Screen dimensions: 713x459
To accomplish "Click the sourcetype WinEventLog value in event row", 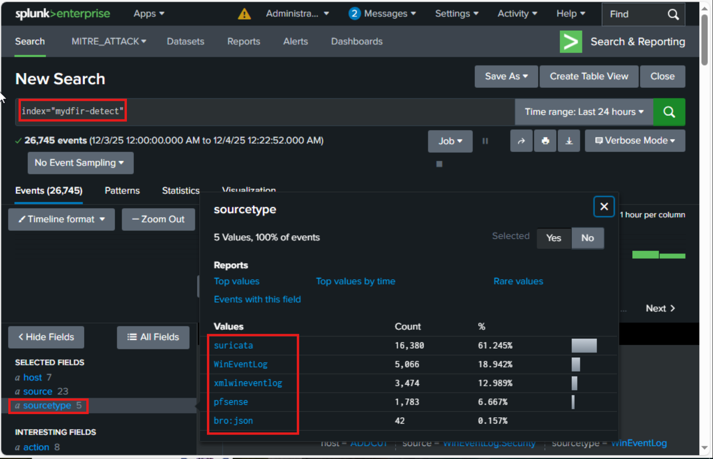I will click(639, 443).
